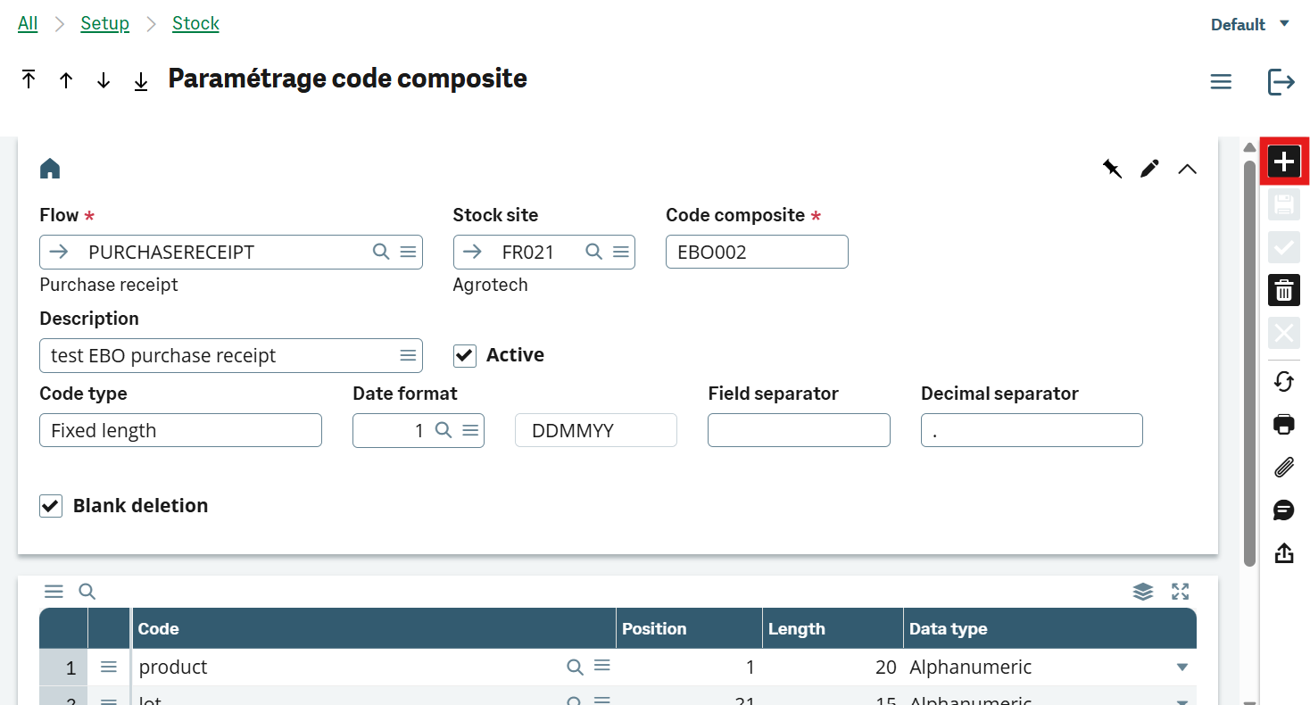Screen dimensions: 1310x705
Task: Collapse the header section with the chevron
Action: pyautogui.click(x=1187, y=168)
